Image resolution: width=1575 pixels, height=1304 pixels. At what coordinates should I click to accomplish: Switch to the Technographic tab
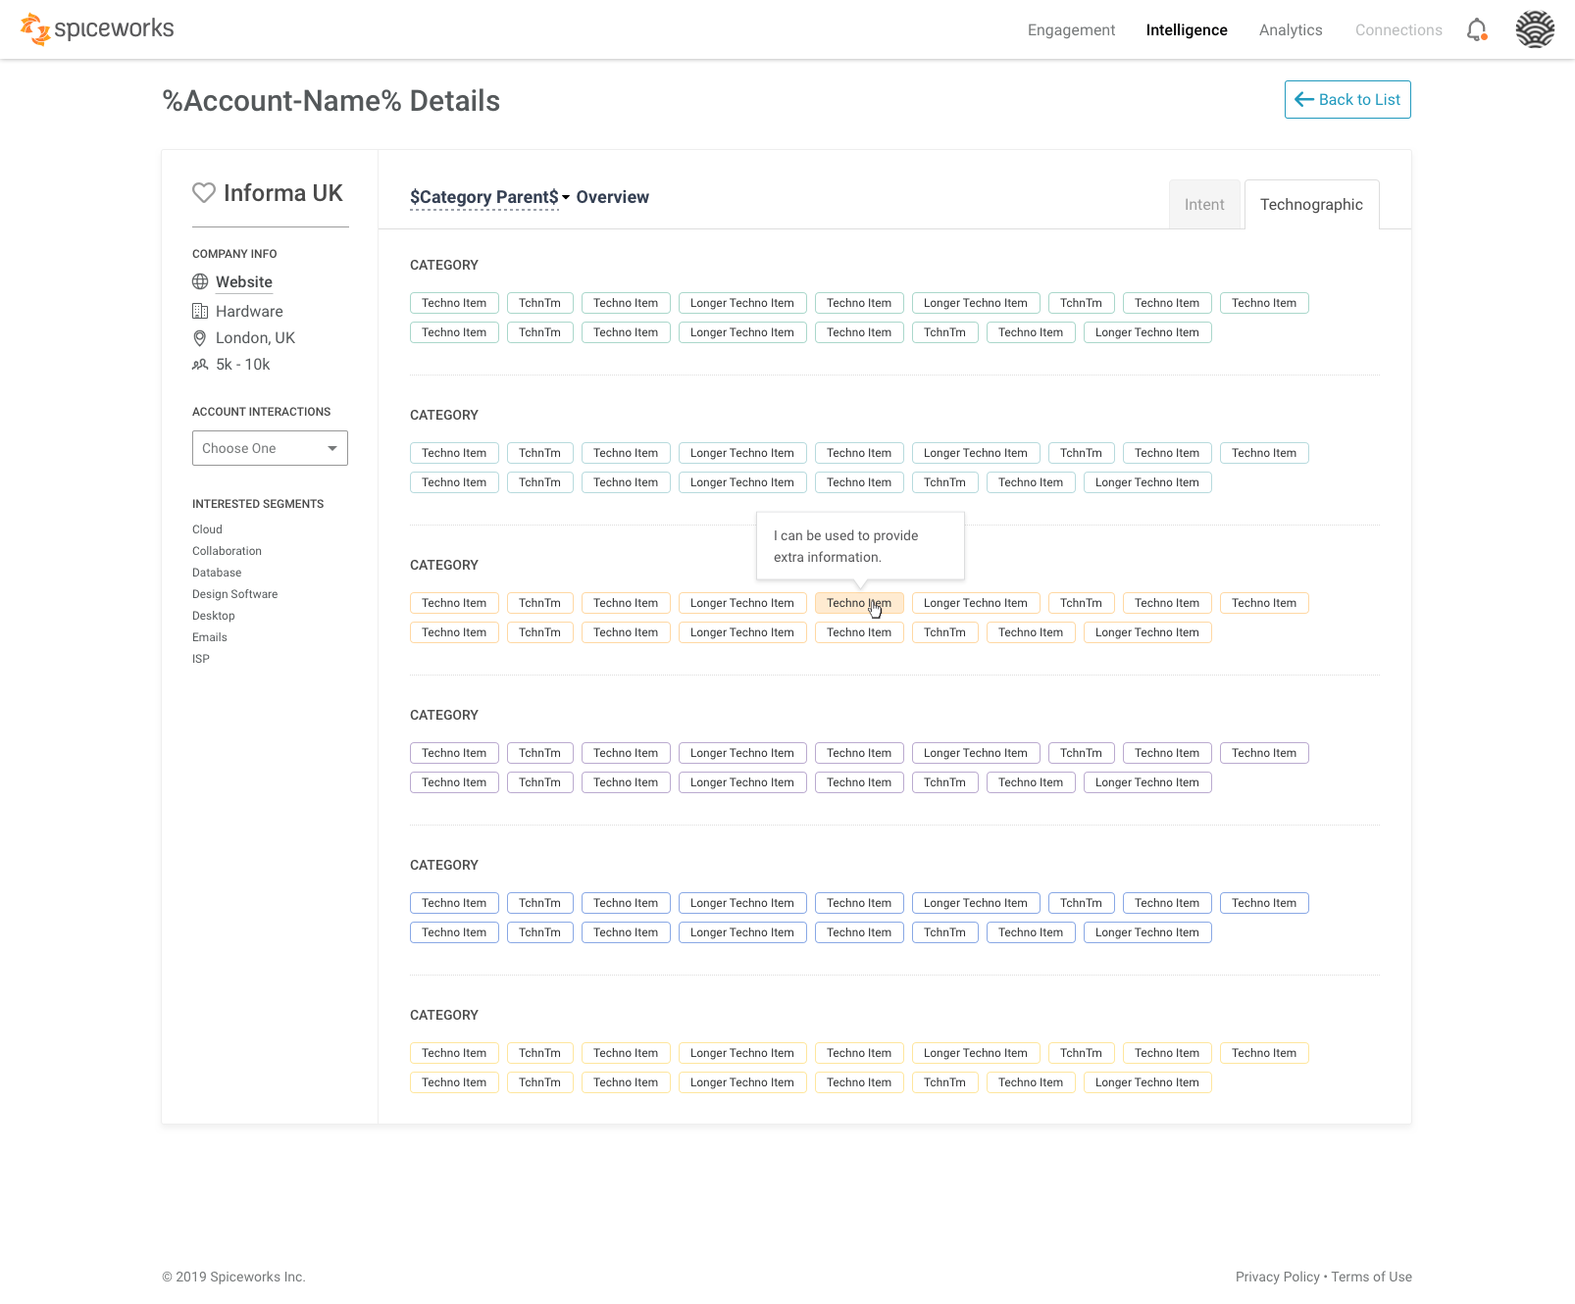1311,204
